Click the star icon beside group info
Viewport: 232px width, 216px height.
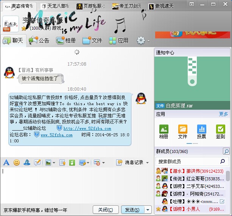point(23,28)
